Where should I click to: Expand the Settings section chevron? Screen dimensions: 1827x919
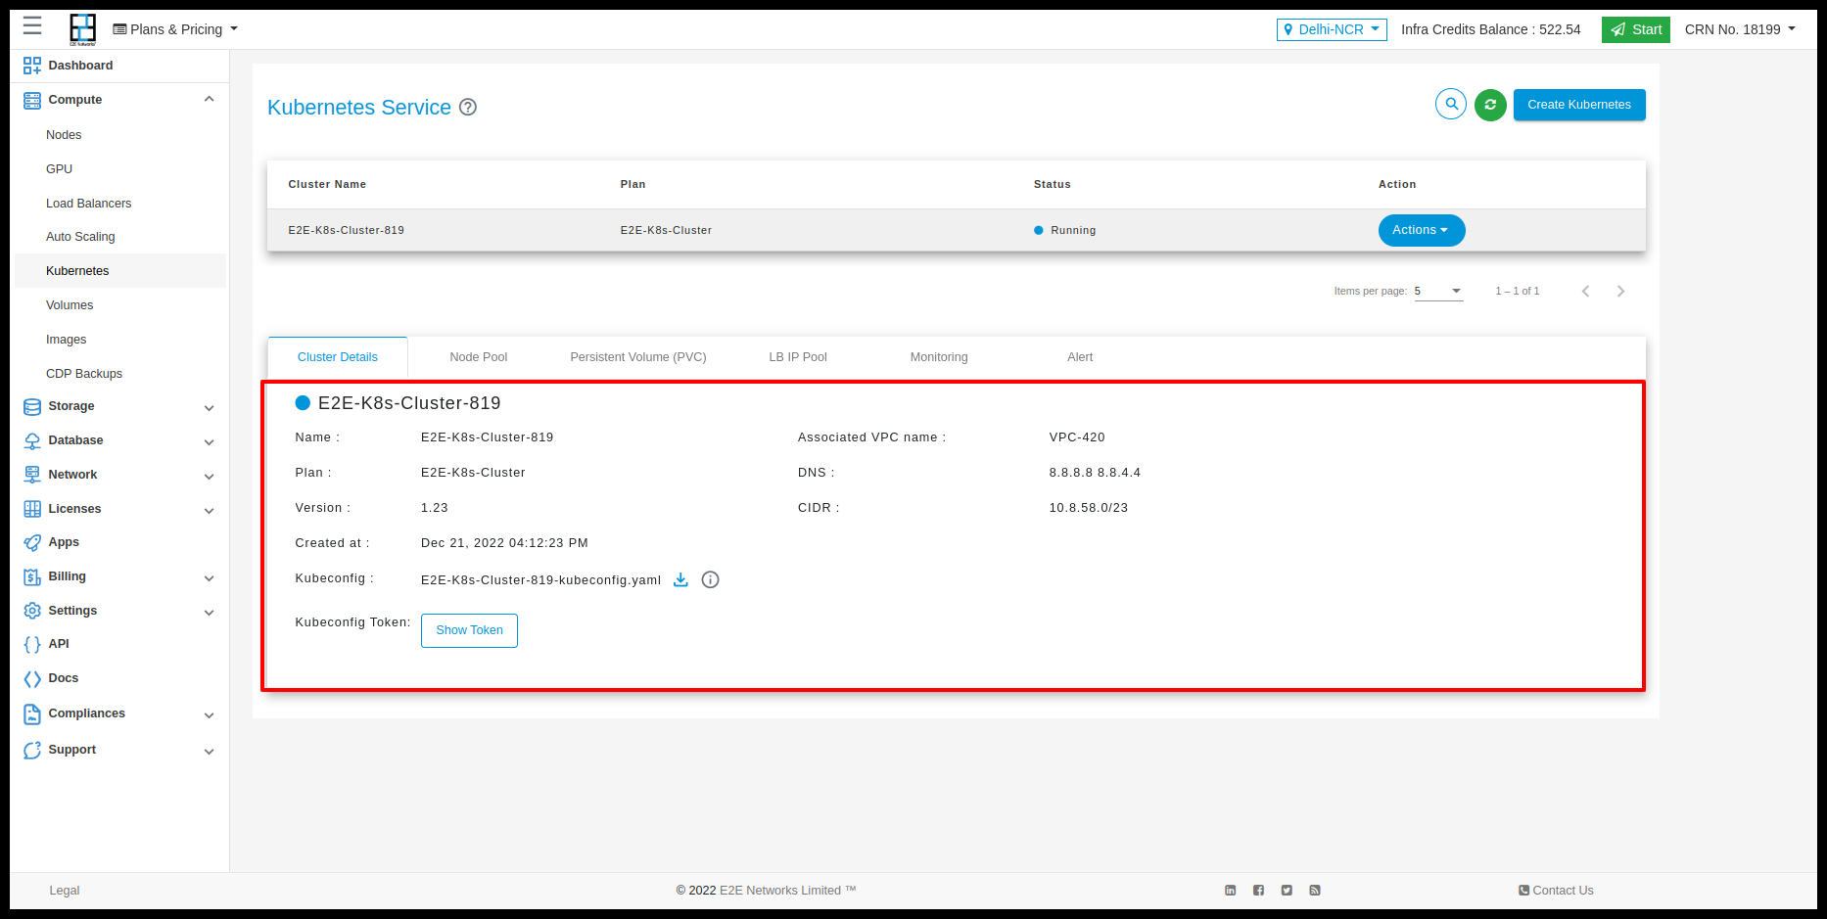[209, 613]
